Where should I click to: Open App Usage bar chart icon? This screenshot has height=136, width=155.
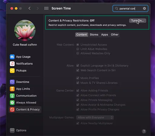(12, 57)
